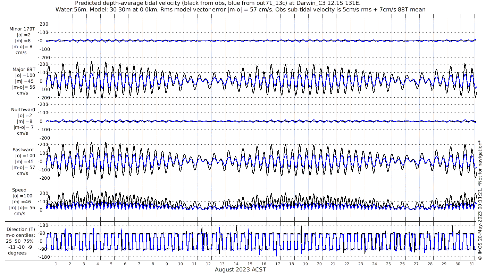
Task: Click the '|m-o|= 56' value under Major 89T
Action: pos(24,87)
